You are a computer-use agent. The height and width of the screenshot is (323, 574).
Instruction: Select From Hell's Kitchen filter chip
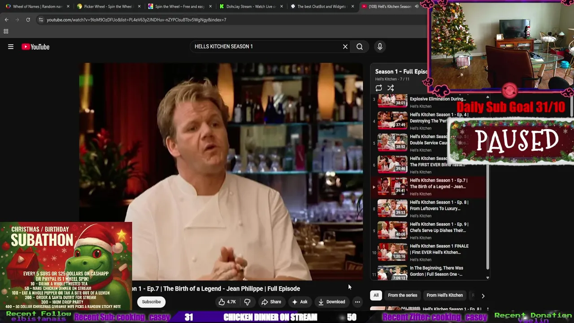[x=444, y=295]
